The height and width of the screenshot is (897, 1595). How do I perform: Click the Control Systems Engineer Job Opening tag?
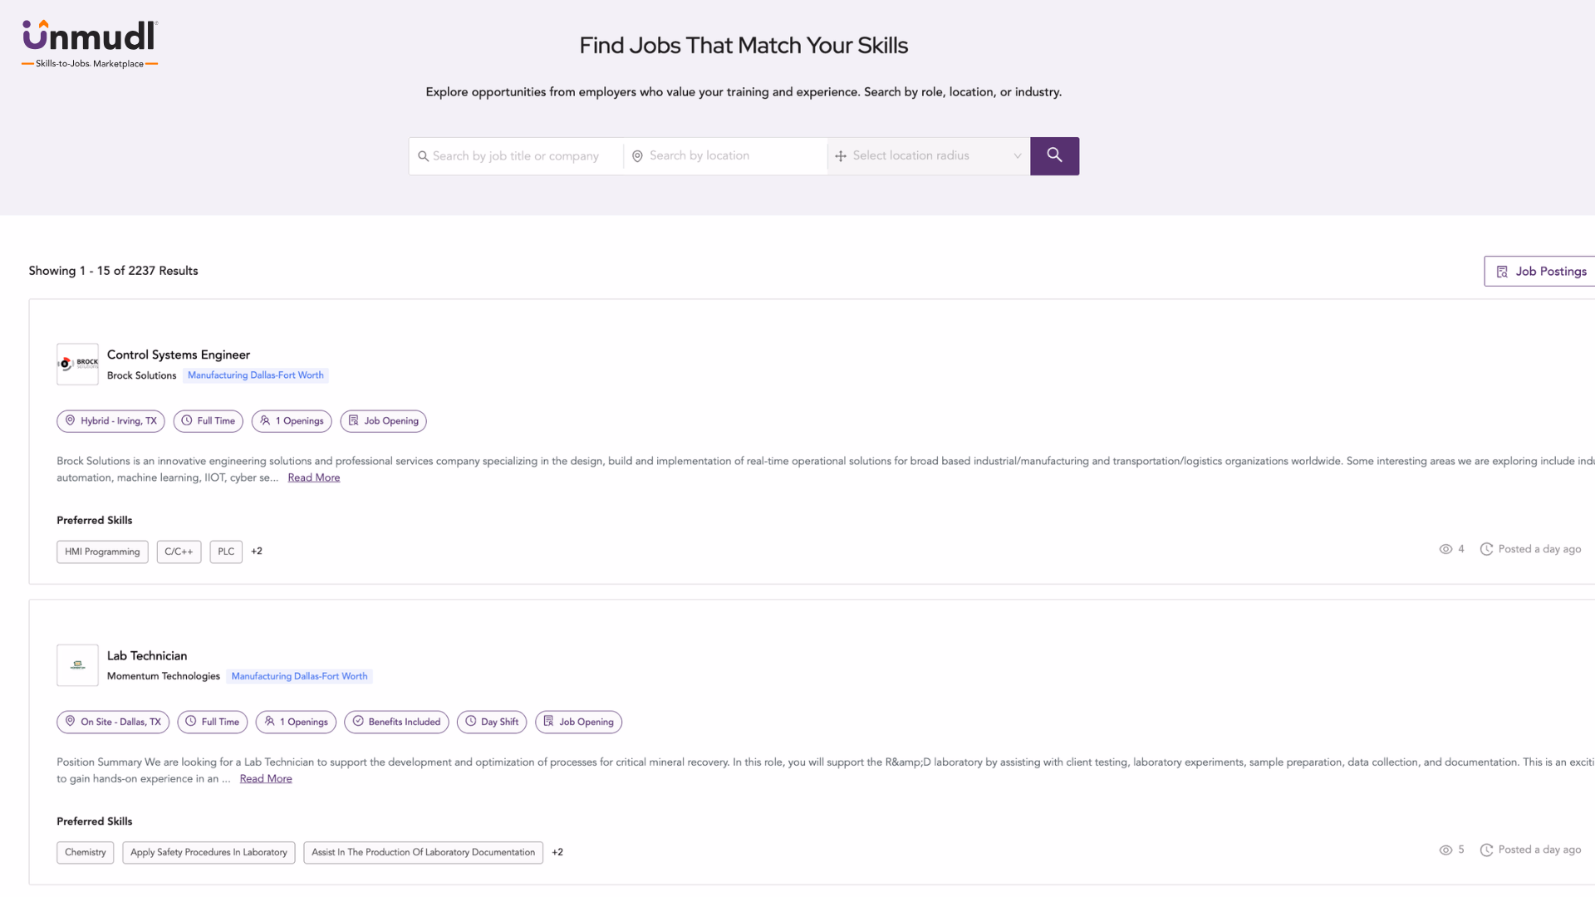(x=383, y=421)
